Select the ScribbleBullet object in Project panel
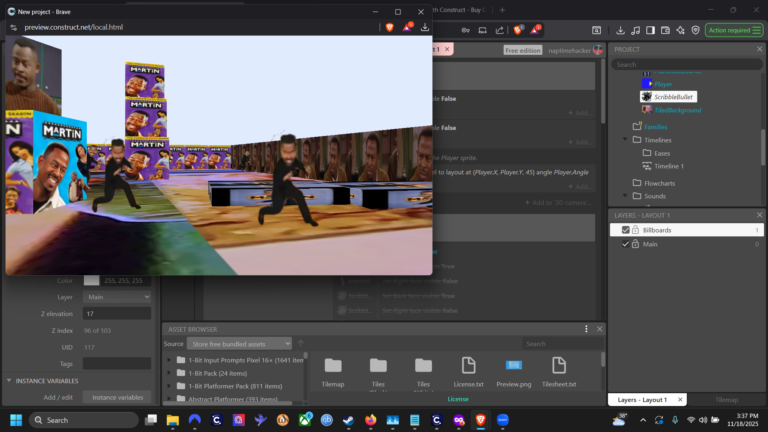Image resolution: width=768 pixels, height=432 pixels. pyautogui.click(x=673, y=97)
